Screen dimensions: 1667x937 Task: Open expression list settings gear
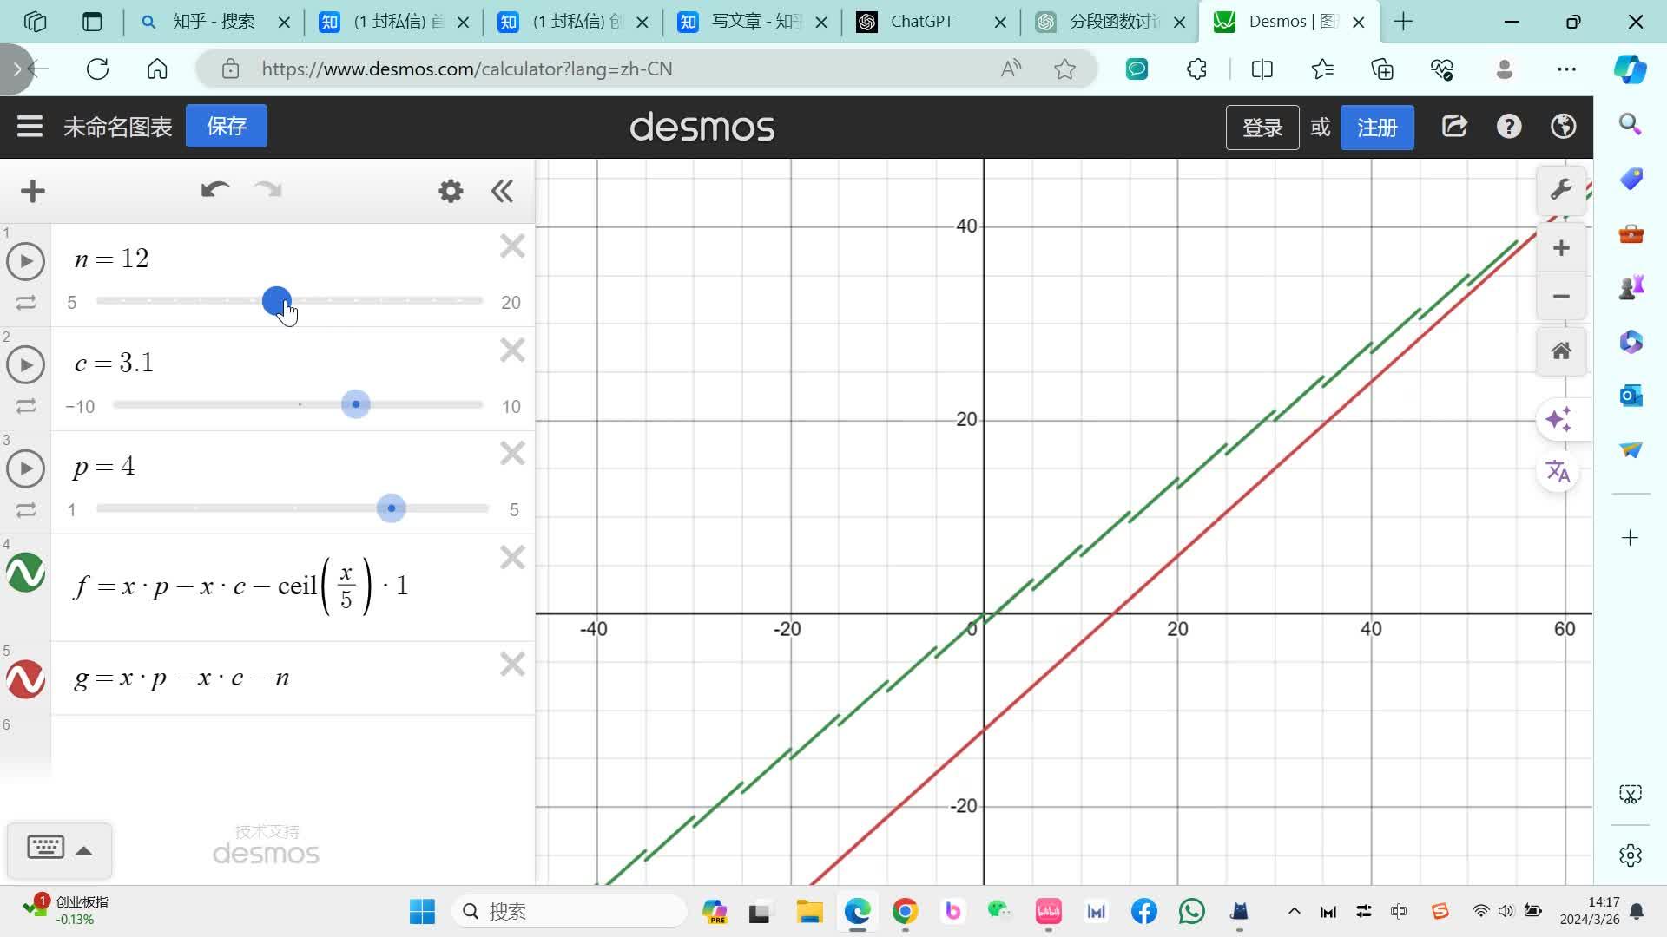pyautogui.click(x=451, y=191)
